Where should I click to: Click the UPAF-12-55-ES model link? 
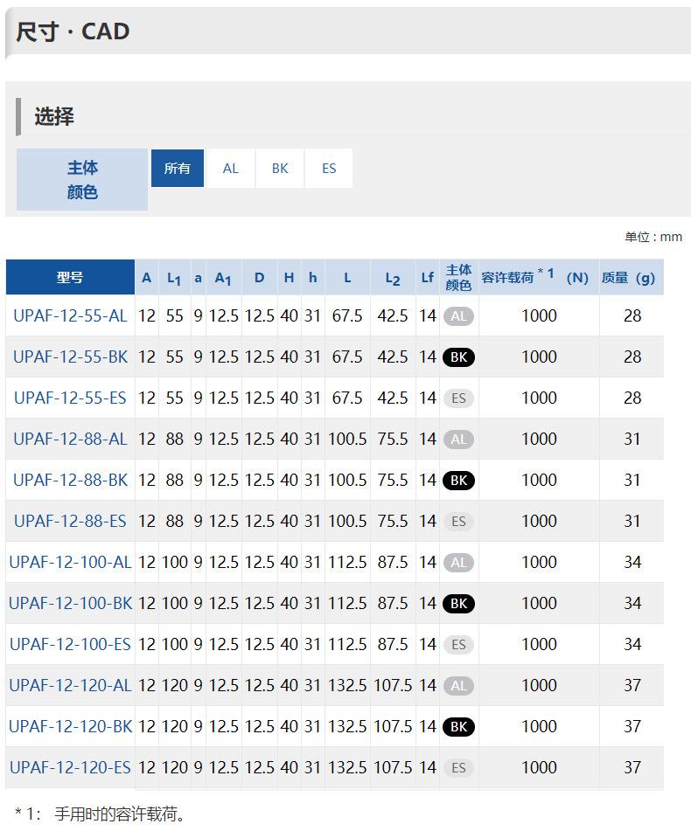(70, 398)
